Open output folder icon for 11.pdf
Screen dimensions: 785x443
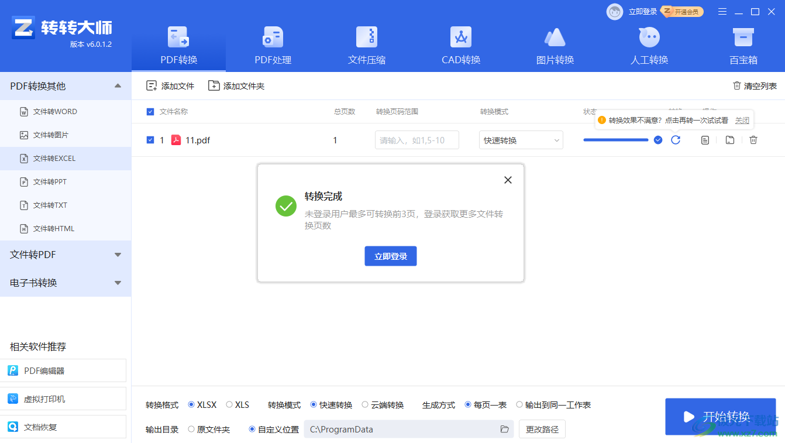coord(729,140)
